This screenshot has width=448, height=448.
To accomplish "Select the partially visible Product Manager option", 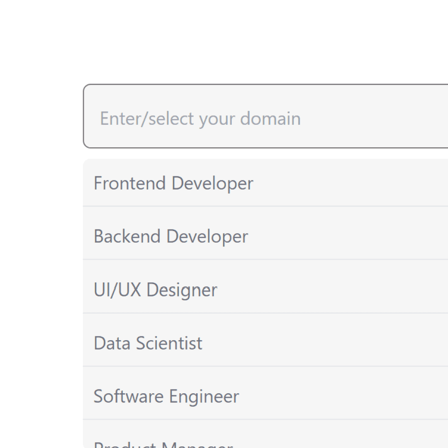I will tap(265, 434).
